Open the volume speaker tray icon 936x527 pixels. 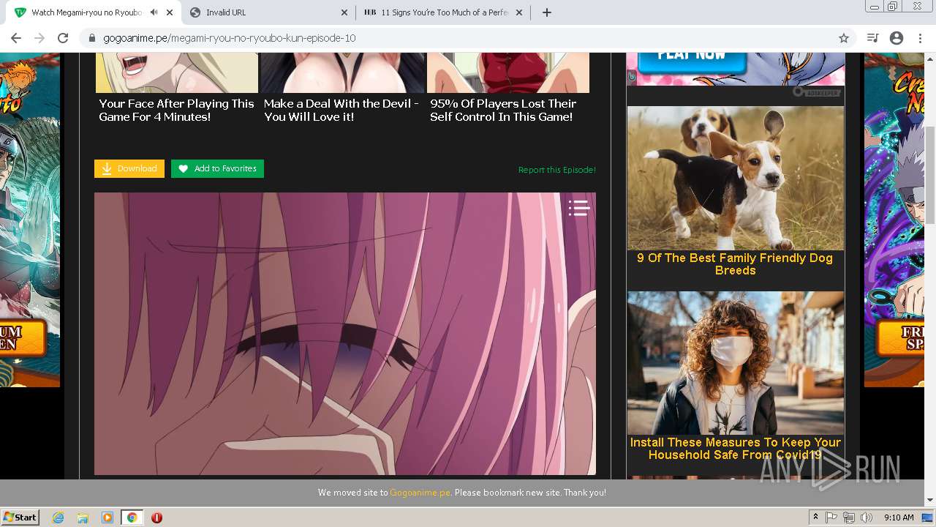(866, 517)
